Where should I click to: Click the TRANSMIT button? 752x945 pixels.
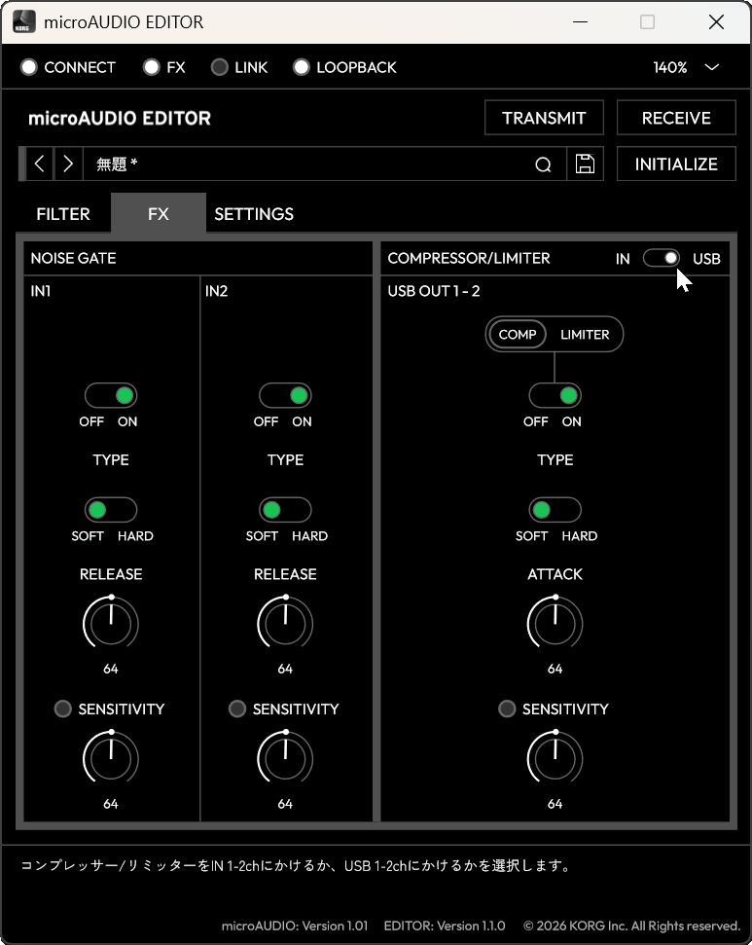click(x=544, y=118)
